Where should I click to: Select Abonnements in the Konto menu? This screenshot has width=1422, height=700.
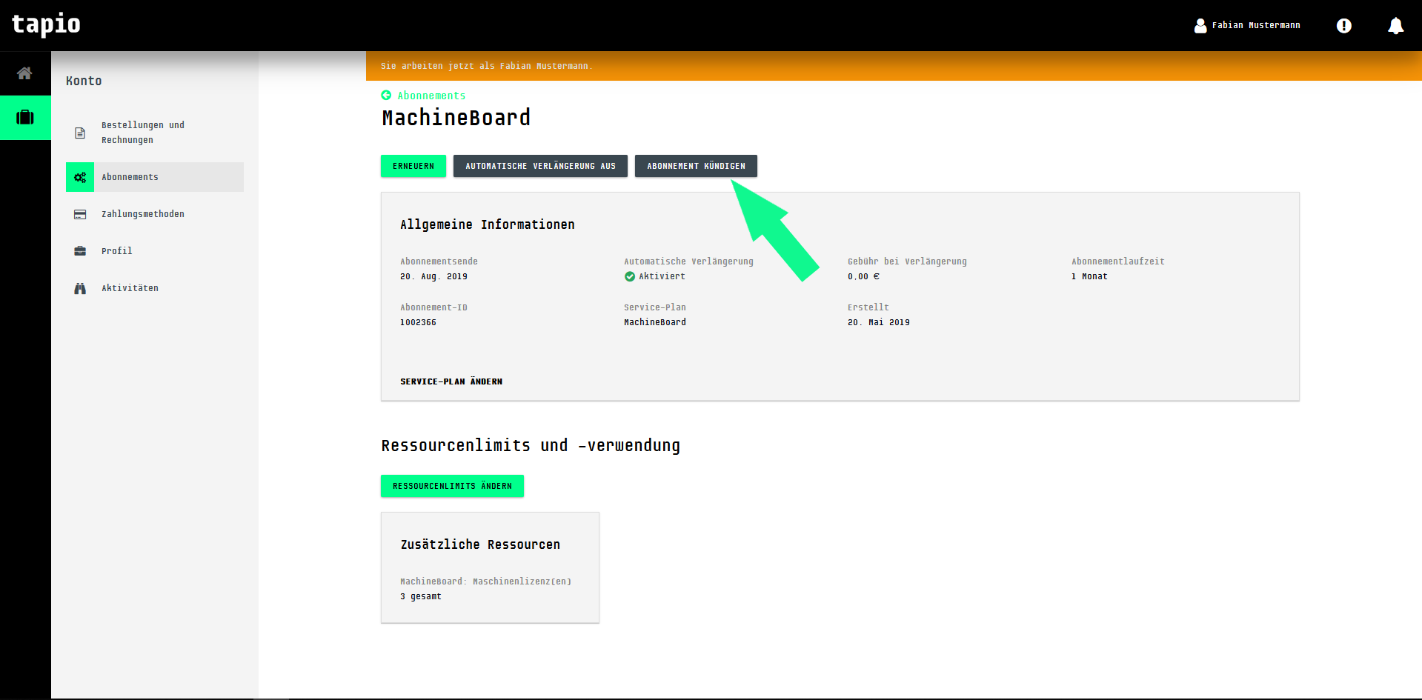point(155,177)
